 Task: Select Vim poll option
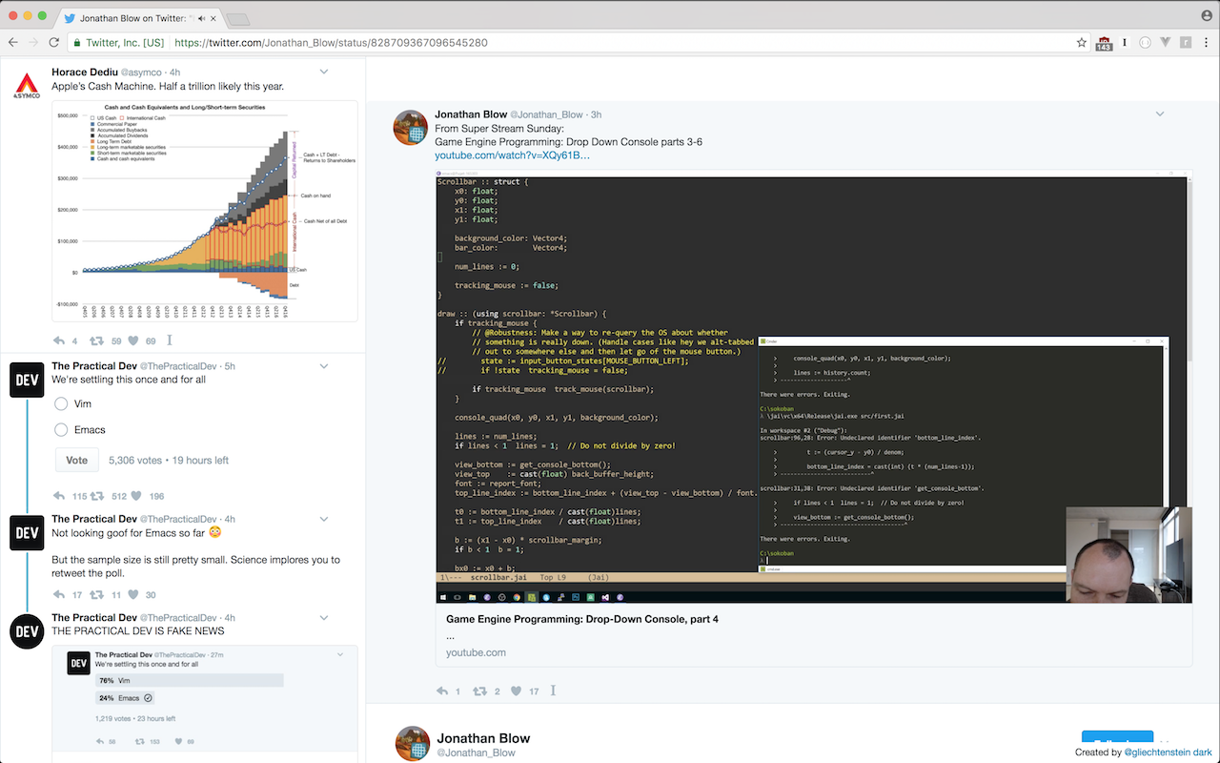point(61,404)
